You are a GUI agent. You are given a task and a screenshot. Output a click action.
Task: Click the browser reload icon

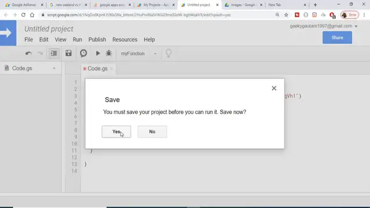(23, 15)
